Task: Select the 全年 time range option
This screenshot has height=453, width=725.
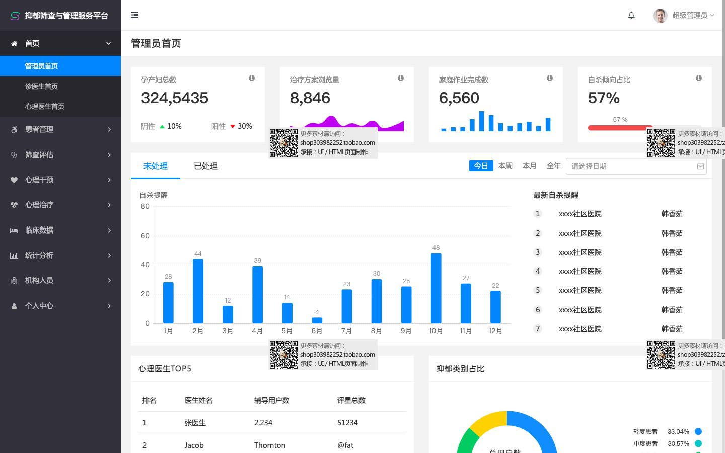Action: (x=553, y=166)
